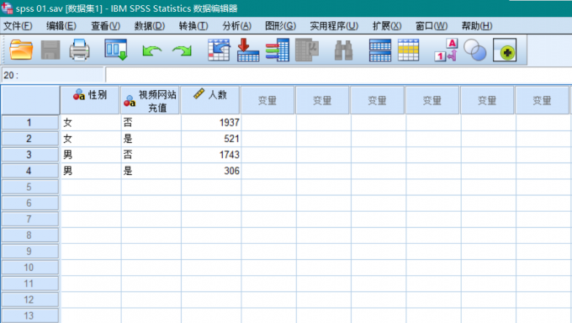Open the 图形(G) menu
Image resolution: width=572 pixels, height=323 pixels.
(280, 26)
